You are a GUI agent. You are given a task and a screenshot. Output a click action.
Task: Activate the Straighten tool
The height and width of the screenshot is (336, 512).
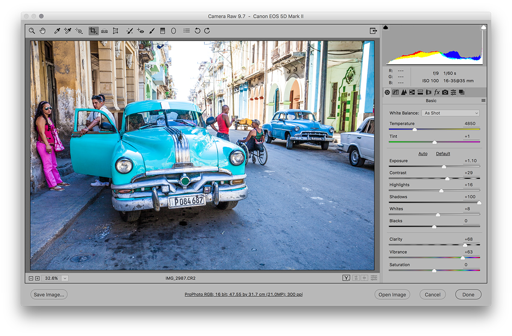(x=104, y=30)
